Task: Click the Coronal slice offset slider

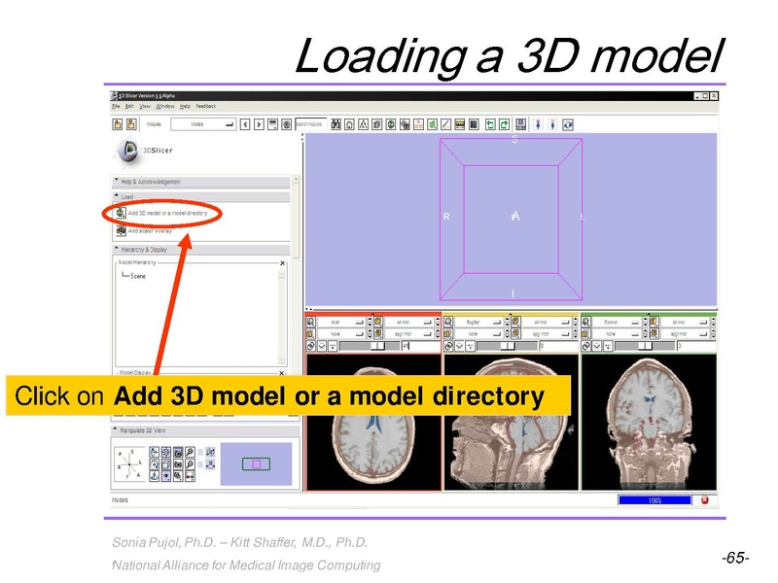Action: tap(645, 346)
